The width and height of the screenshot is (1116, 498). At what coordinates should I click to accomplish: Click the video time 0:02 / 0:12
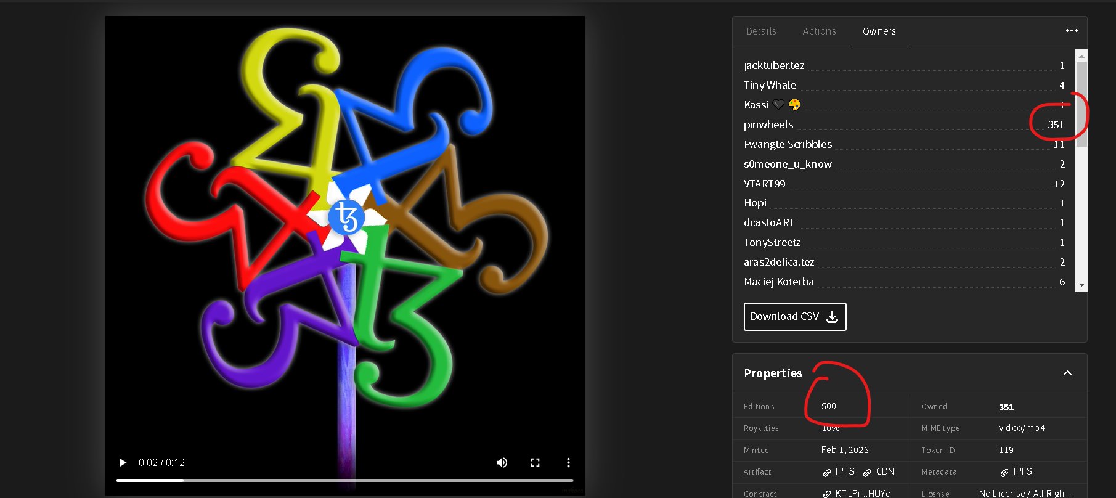pos(161,462)
